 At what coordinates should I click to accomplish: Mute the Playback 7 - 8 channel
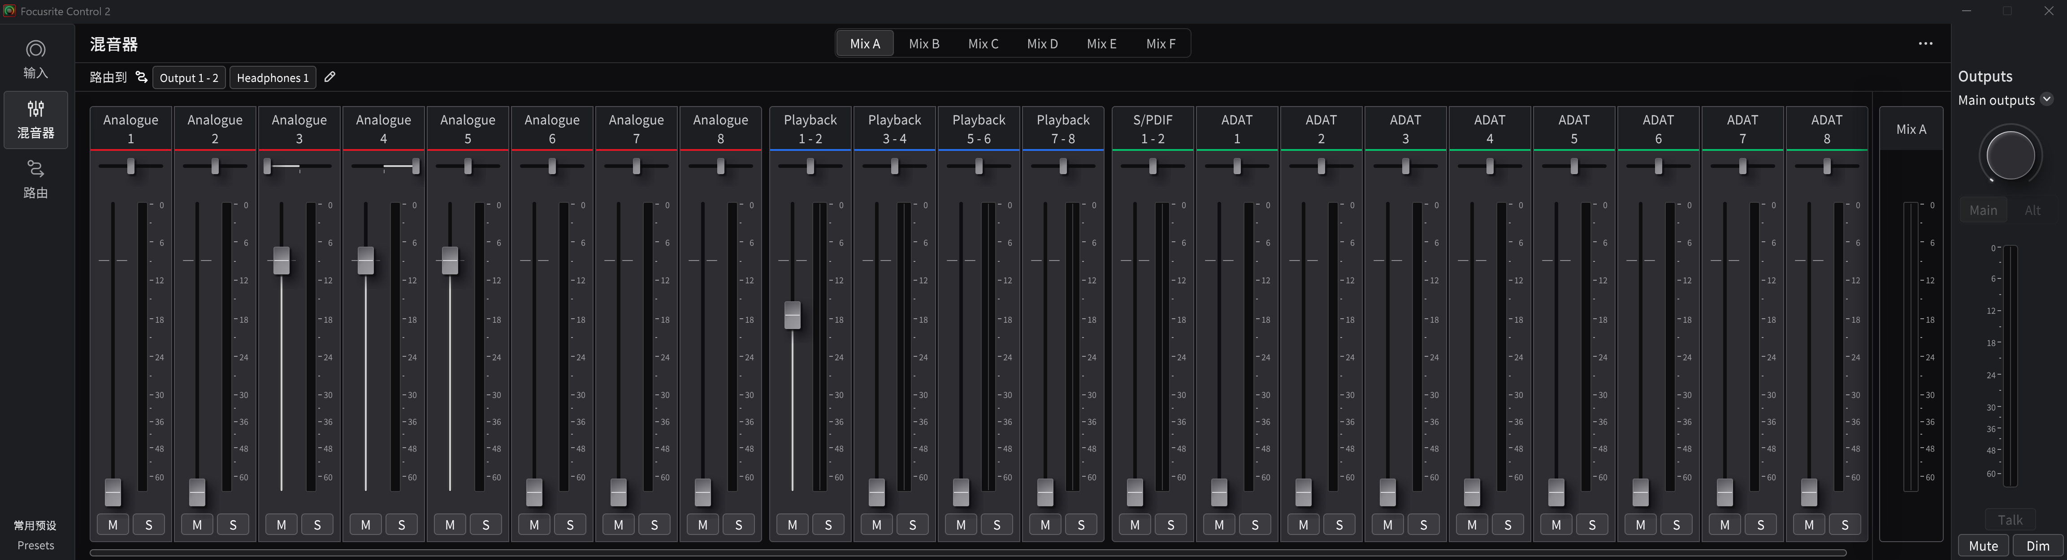[x=1045, y=525]
